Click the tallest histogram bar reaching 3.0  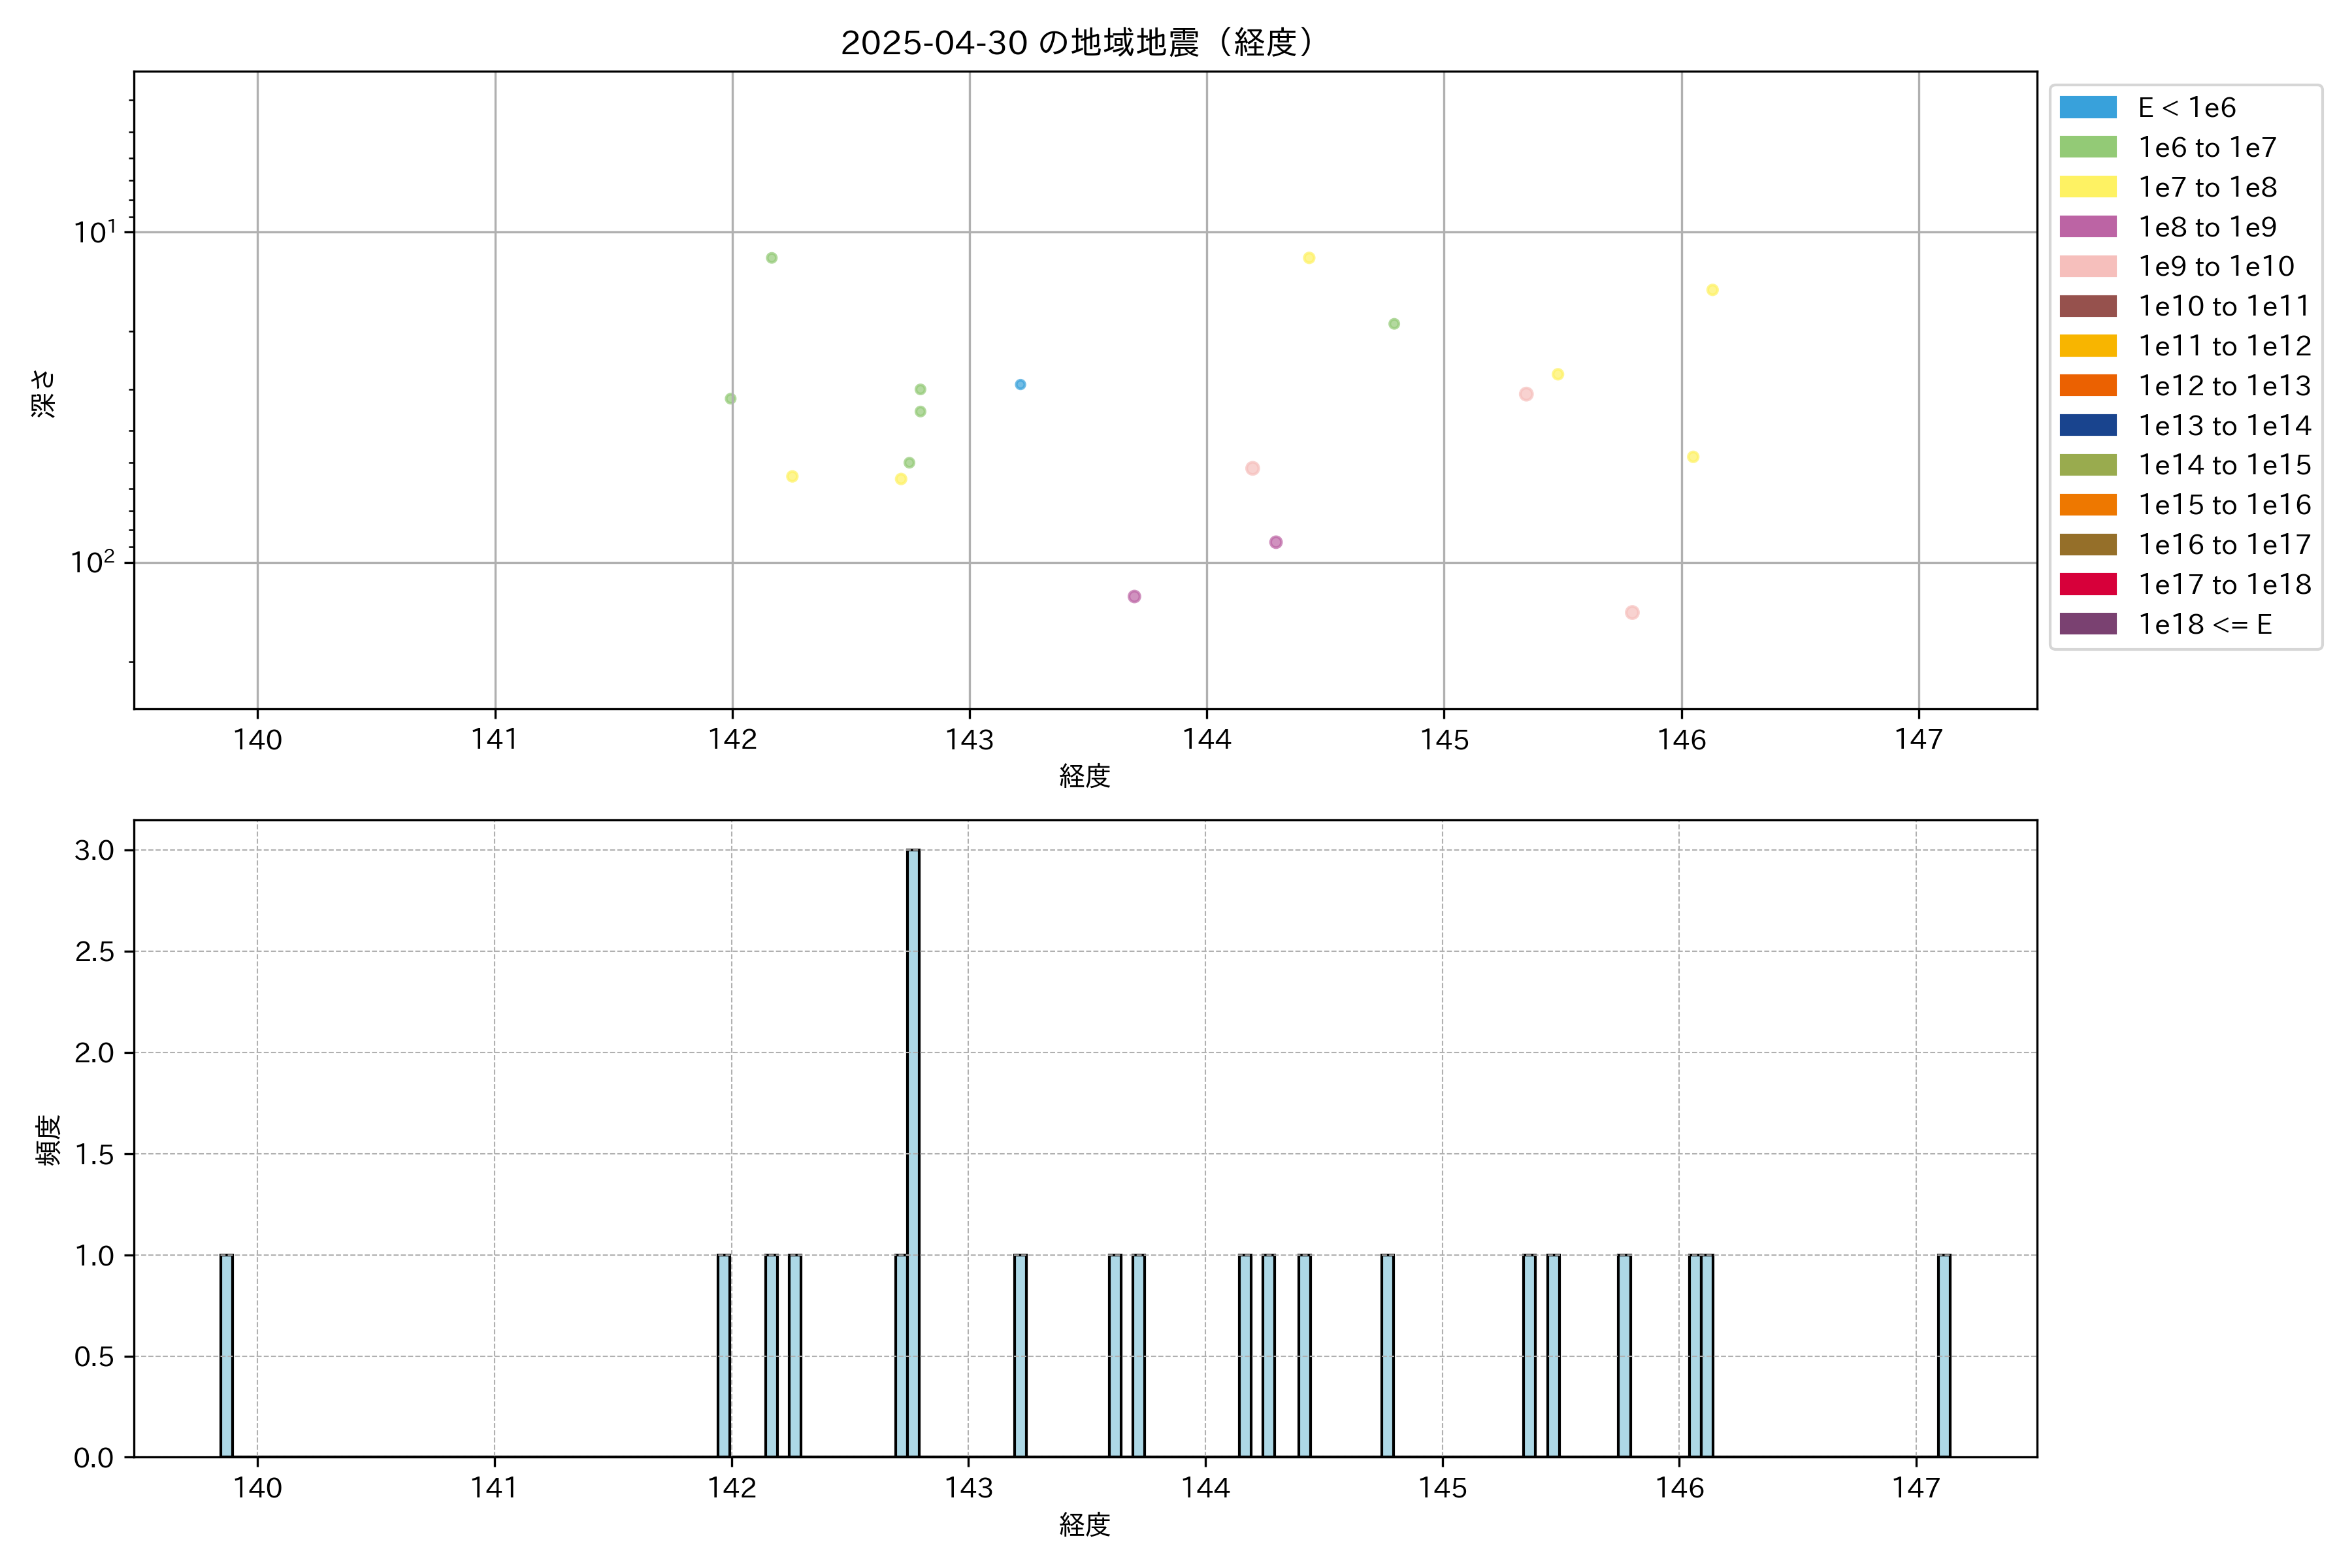913,1150
